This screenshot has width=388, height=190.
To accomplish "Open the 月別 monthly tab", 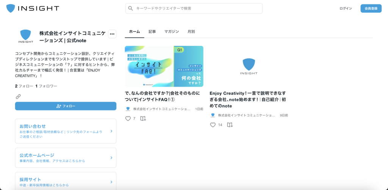I will (x=191, y=32).
